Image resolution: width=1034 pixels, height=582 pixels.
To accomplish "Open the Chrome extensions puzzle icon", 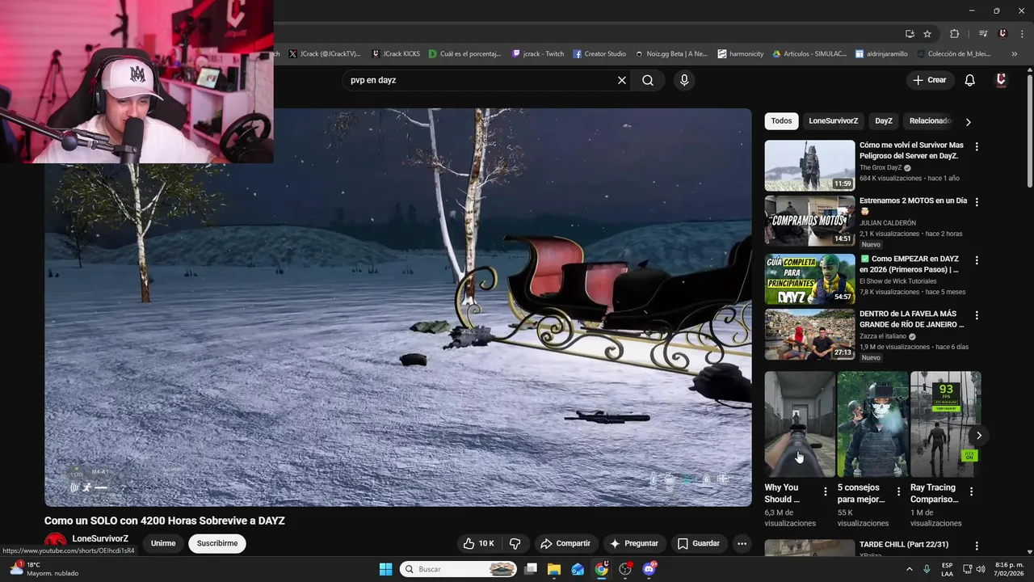I will [955, 34].
